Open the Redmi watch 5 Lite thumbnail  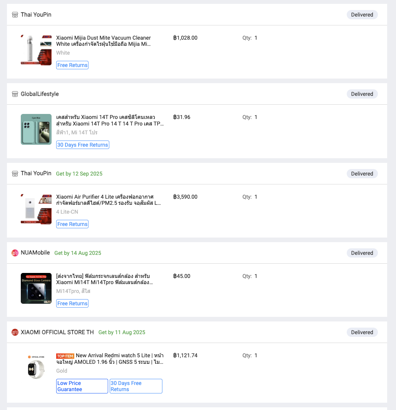click(x=36, y=368)
